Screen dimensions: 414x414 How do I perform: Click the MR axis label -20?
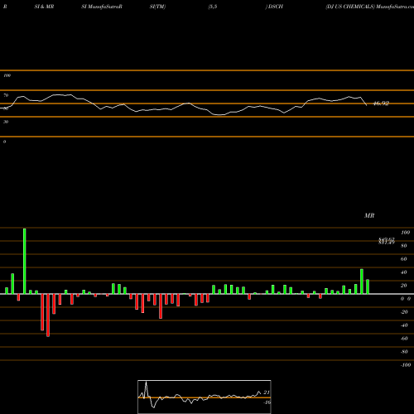click(404, 312)
